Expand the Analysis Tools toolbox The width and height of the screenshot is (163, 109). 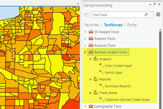point(85,39)
